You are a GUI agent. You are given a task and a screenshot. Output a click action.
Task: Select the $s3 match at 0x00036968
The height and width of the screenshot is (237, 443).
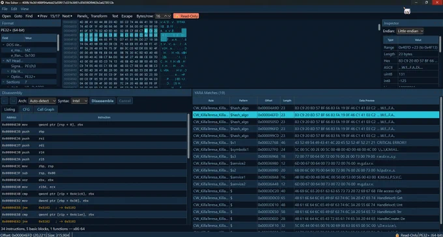coord(316,156)
